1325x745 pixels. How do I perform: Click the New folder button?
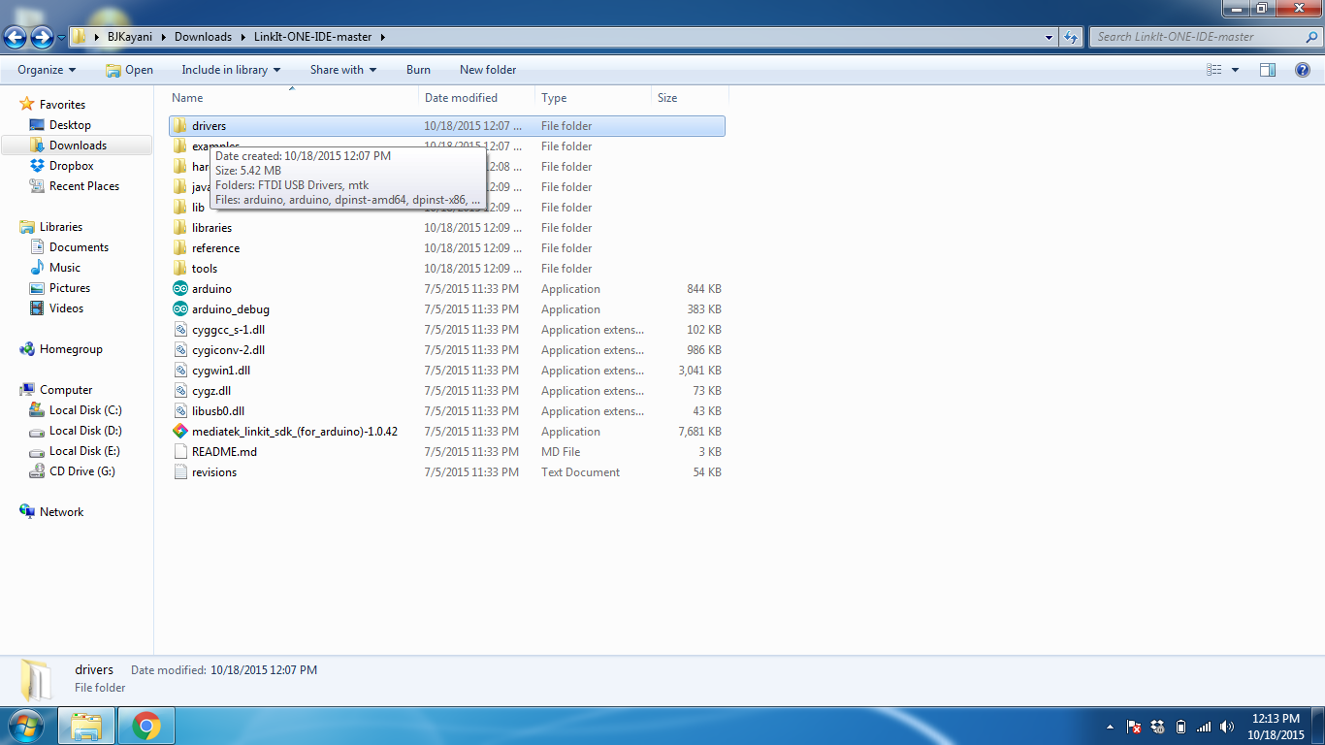click(488, 70)
